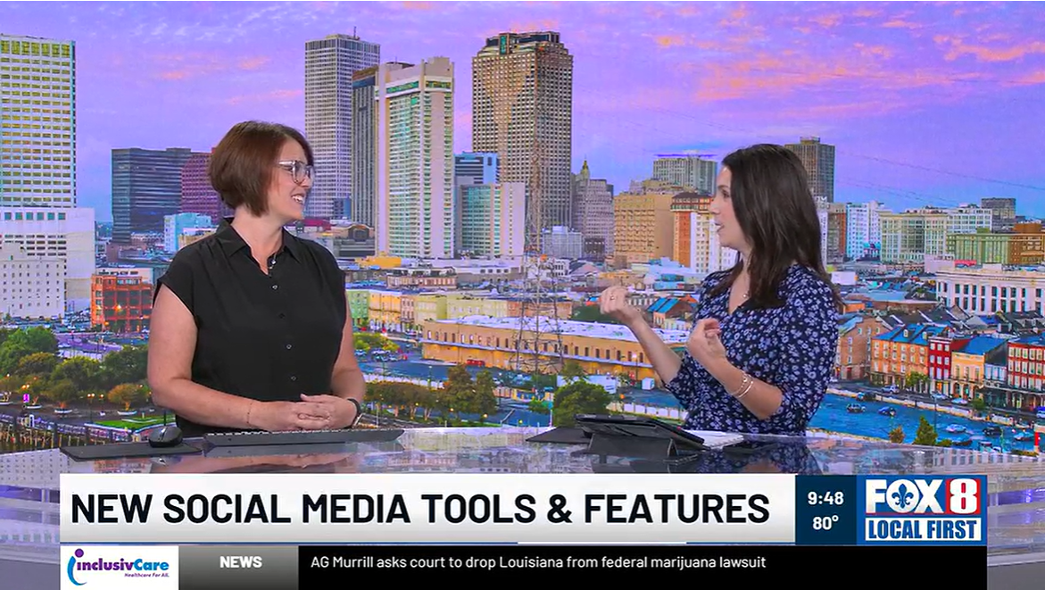Screen dimensions: 1045x590
Task: Click the keyboard on the anchor desk
Action: pyautogui.click(x=303, y=437)
